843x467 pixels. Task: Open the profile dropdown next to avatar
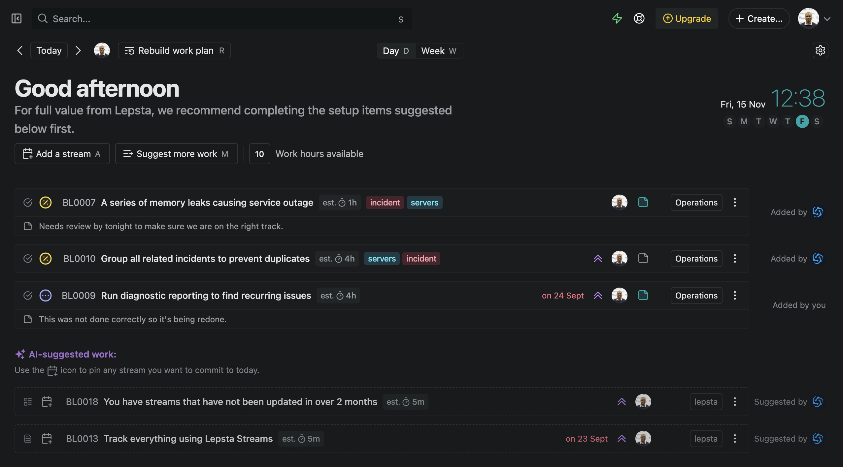(x=827, y=18)
